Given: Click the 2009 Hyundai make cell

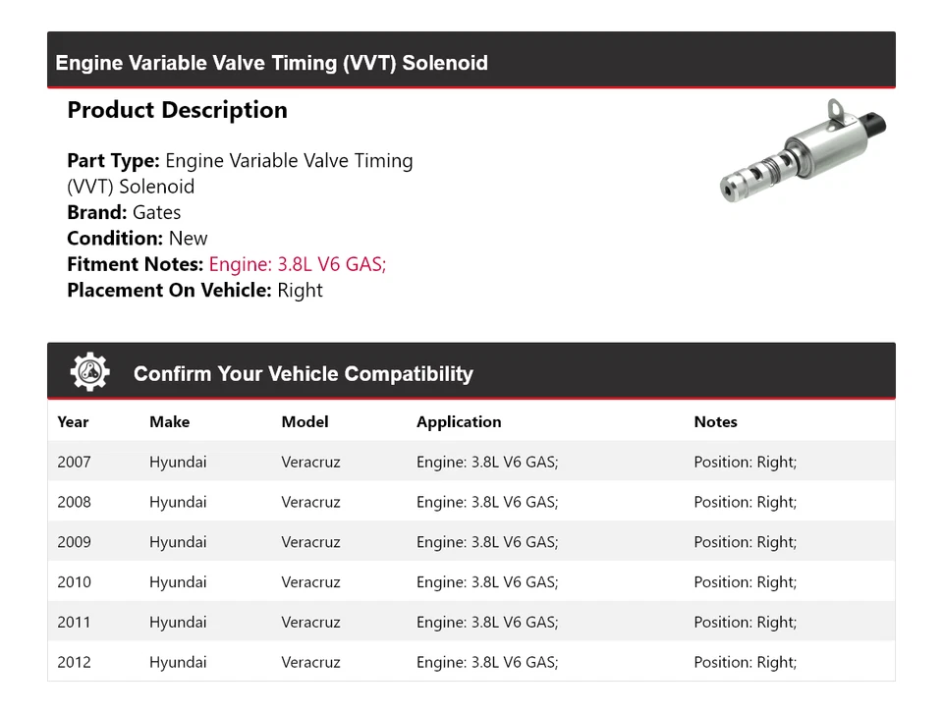Looking at the screenshot, I should 178,542.
